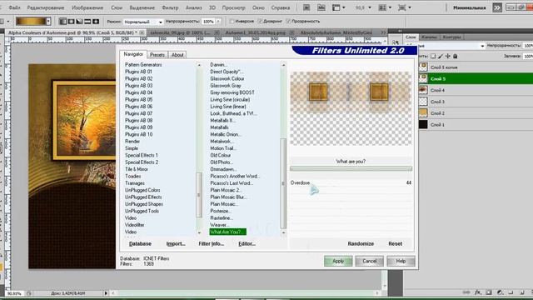Image resolution: width=533 pixels, height=300 pixels.
Task: Lock transparent pixels icon in Layers panel
Action: coord(433,56)
